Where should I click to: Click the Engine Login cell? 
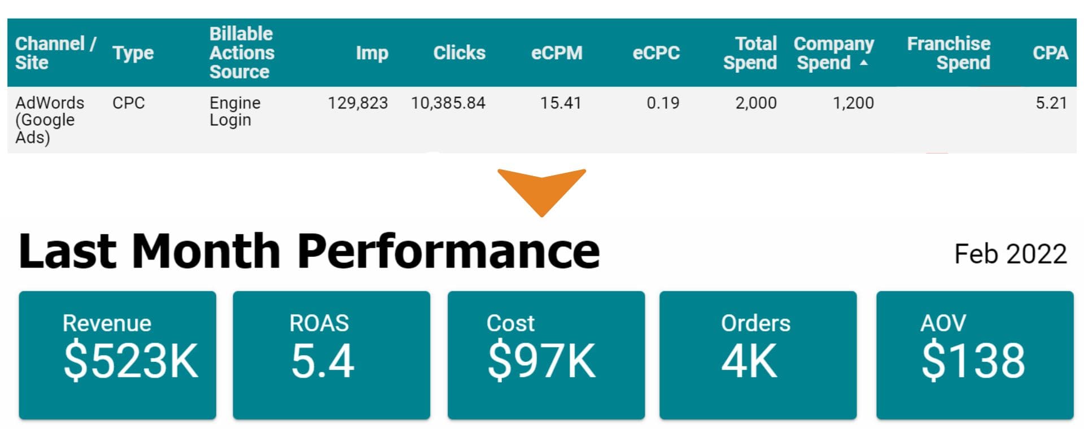(235, 111)
